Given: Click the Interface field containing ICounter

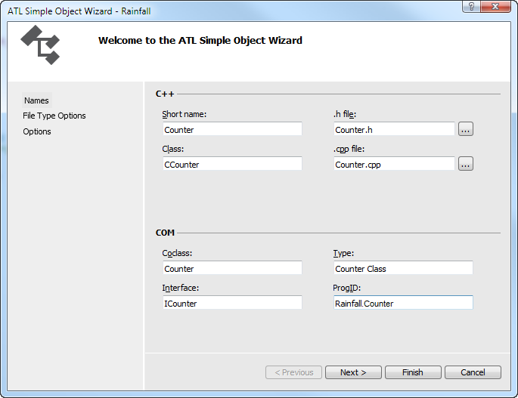Looking at the screenshot, I should (232, 303).
